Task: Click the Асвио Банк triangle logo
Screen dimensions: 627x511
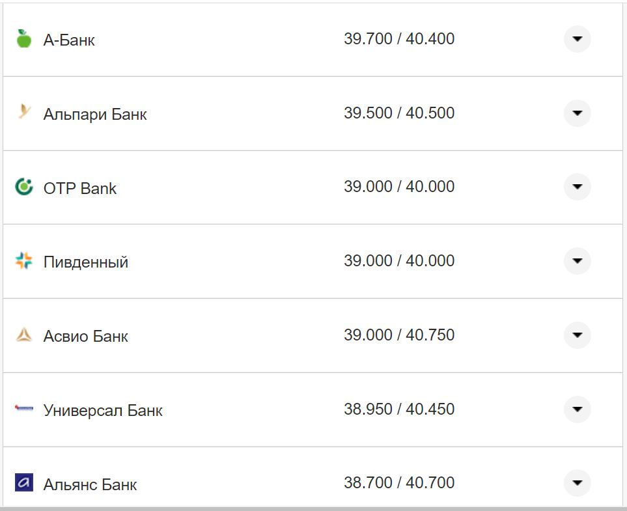Action: [x=24, y=335]
